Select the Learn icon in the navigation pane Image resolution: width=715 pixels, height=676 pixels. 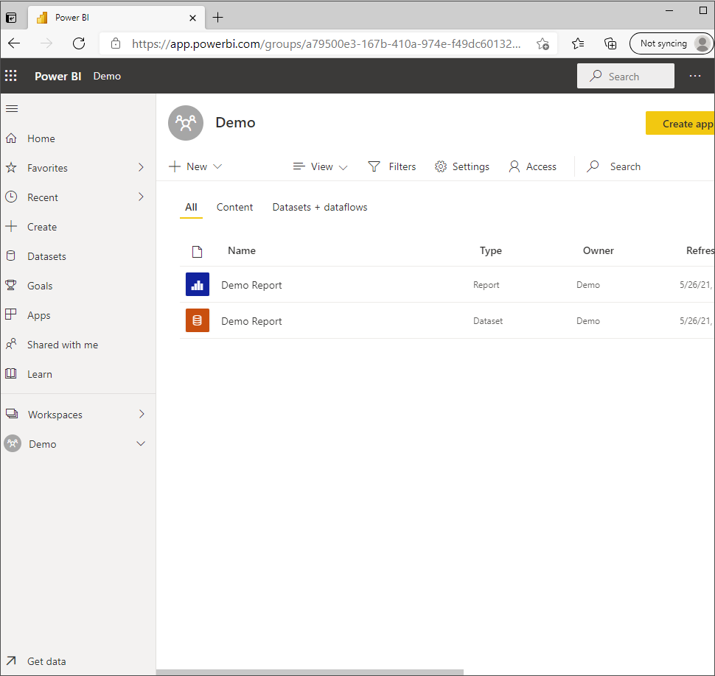pyautogui.click(x=11, y=373)
